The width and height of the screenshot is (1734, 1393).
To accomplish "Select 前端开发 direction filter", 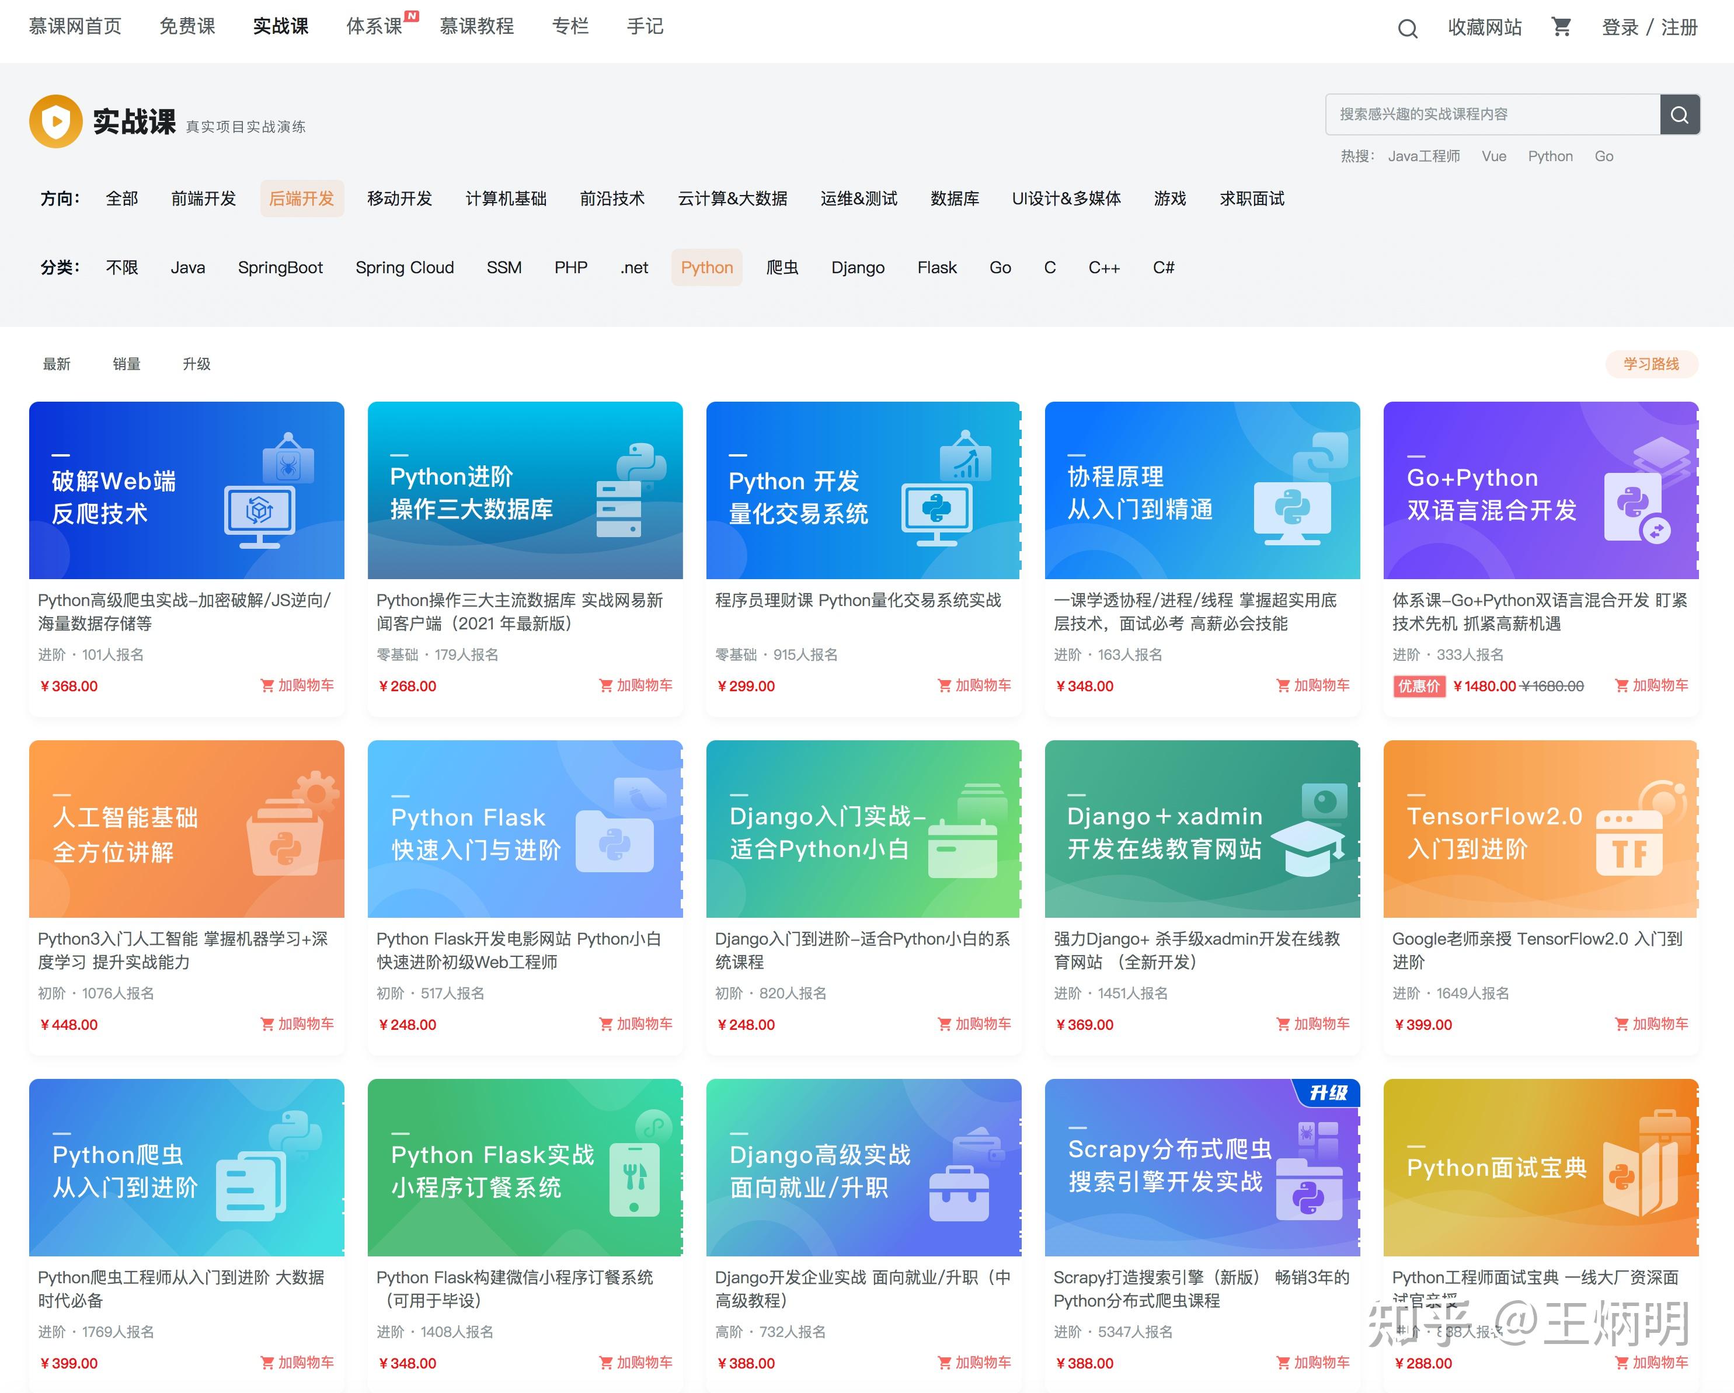I will (x=204, y=198).
